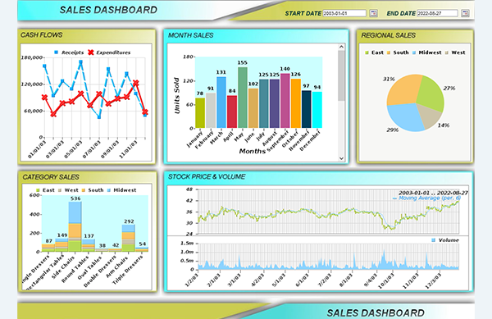
Task: Click stock chart date range 2003-01-01 .. 2022-08-27
Action: pos(433,193)
